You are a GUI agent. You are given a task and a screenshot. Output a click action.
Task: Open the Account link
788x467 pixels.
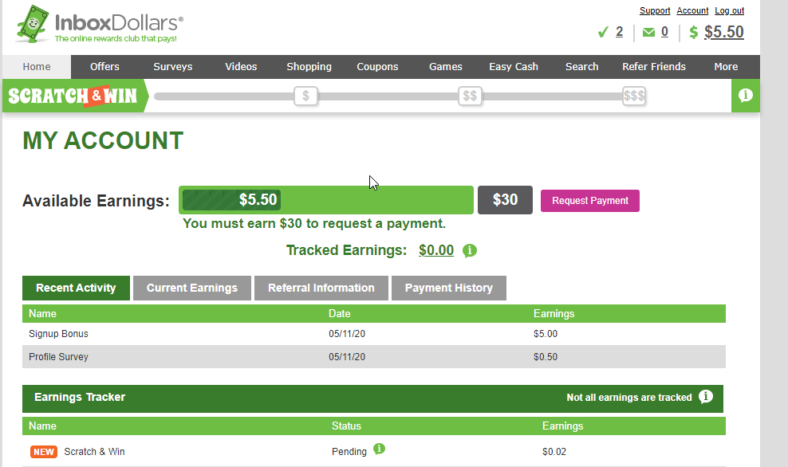click(692, 10)
